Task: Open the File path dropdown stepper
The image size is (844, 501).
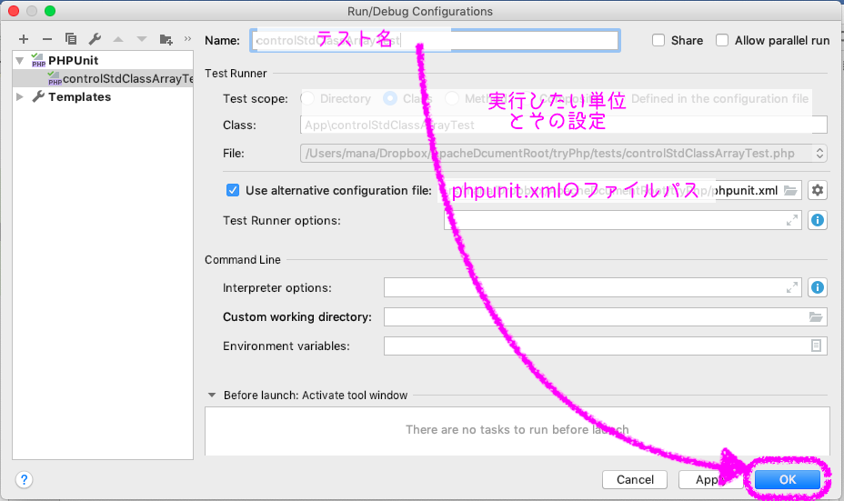Action: [819, 154]
